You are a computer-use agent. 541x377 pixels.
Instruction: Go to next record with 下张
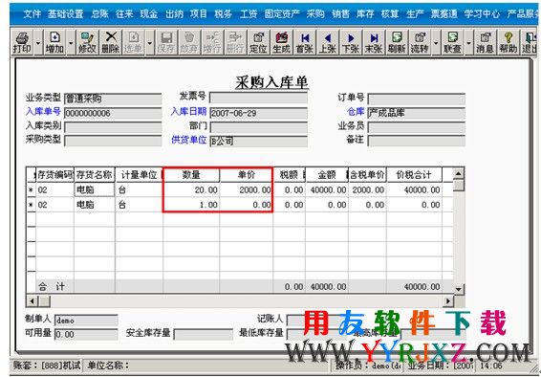point(351,42)
